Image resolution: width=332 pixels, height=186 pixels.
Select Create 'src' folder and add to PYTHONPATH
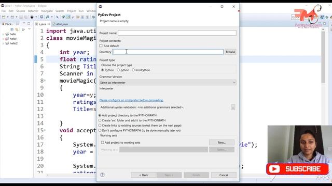pyautogui.click(x=100, y=120)
